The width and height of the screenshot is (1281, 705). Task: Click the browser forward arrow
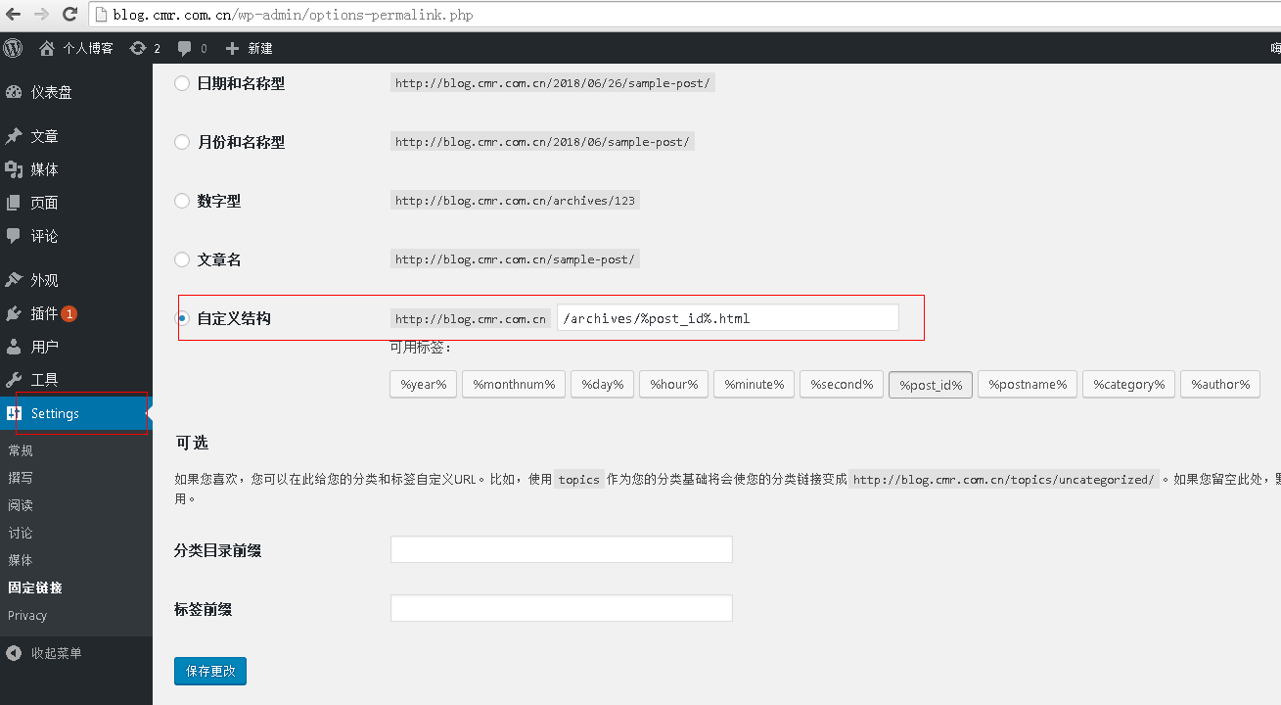coord(41,15)
